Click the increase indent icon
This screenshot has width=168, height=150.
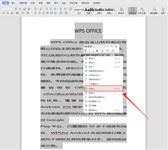[51, 9]
